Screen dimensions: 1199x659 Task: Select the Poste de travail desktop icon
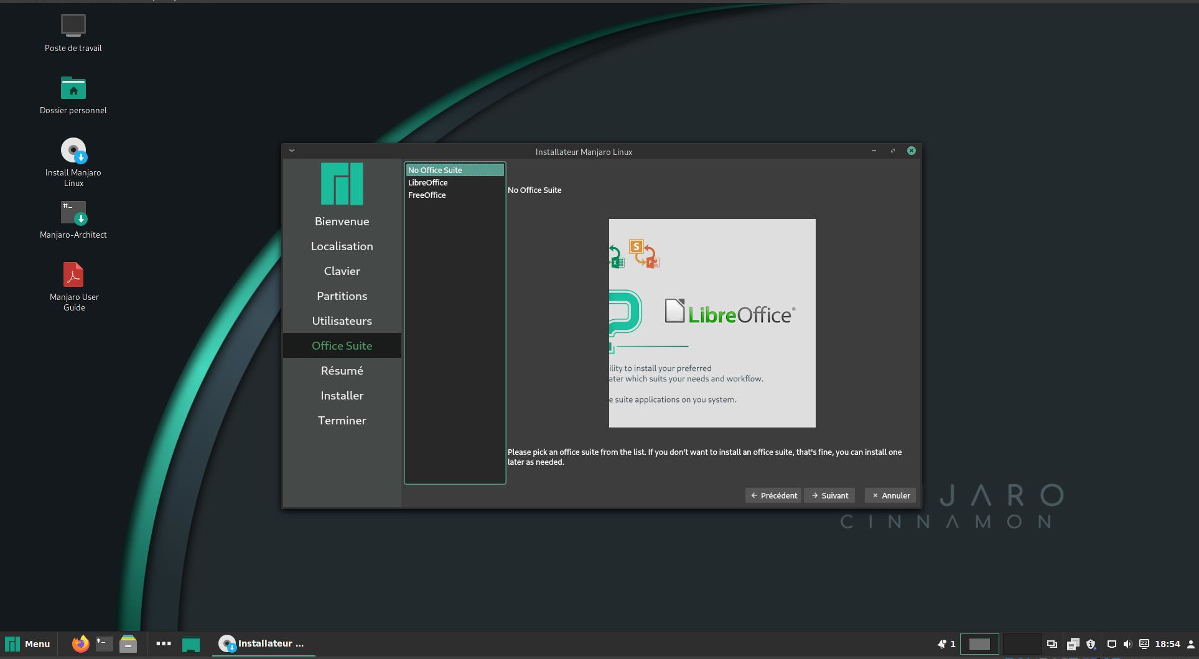click(x=73, y=33)
